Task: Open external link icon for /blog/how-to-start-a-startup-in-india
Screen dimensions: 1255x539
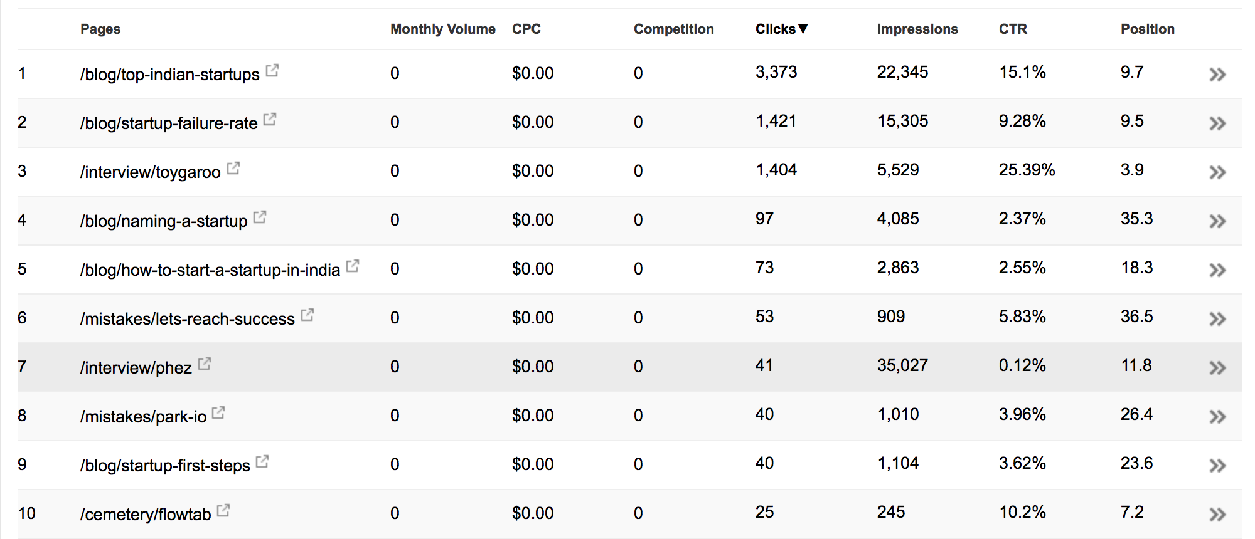Action: [x=353, y=266]
